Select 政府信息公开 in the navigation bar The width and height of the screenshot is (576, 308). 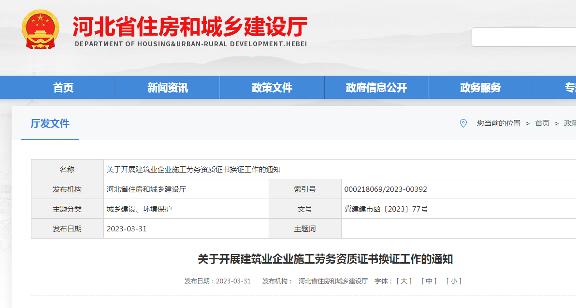(x=376, y=88)
